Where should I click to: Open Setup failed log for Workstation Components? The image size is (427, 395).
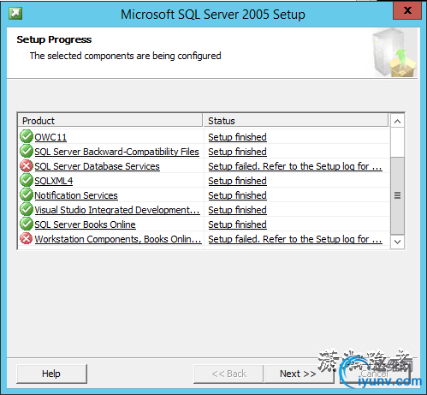(x=295, y=239)
